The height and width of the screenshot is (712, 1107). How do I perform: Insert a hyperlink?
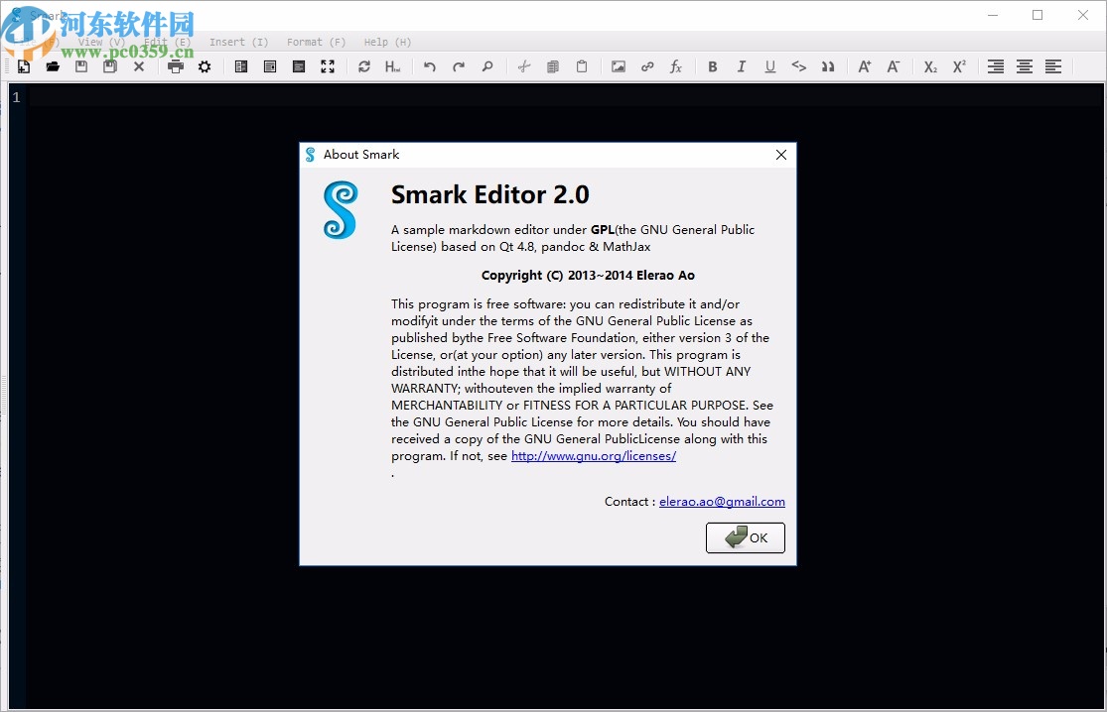click(647, 66)
